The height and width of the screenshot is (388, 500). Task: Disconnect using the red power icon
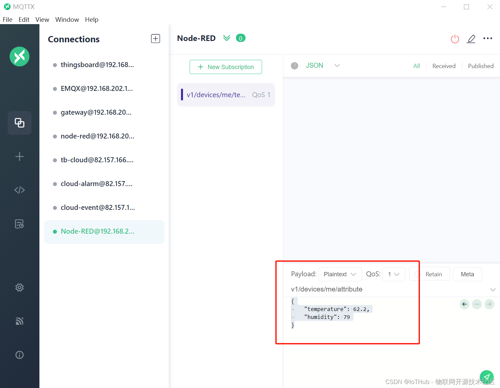455,39
